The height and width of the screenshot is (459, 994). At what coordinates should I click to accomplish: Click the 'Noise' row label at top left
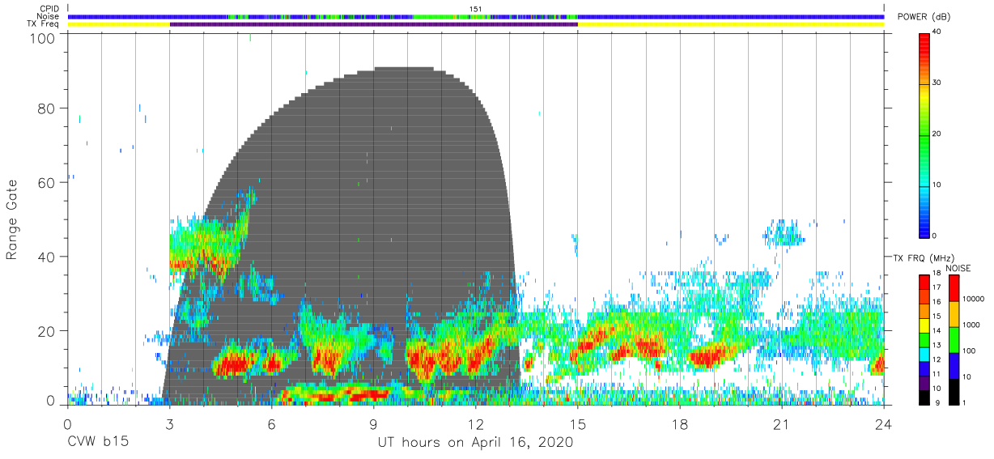49,16
